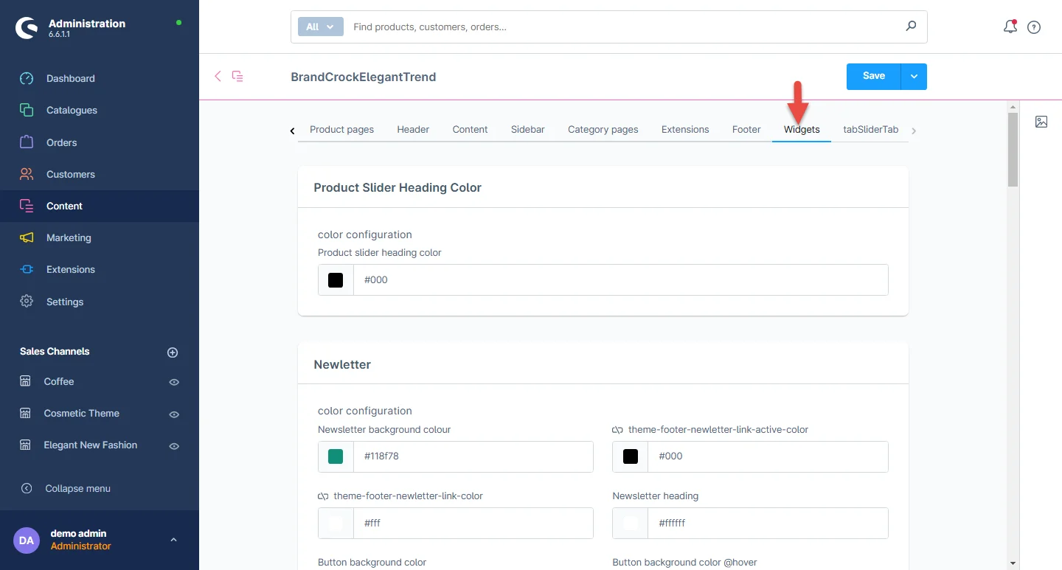Screen dimensions: 1062x570
Task: Open the notifications bell icon
Action: coord(1010,27)
